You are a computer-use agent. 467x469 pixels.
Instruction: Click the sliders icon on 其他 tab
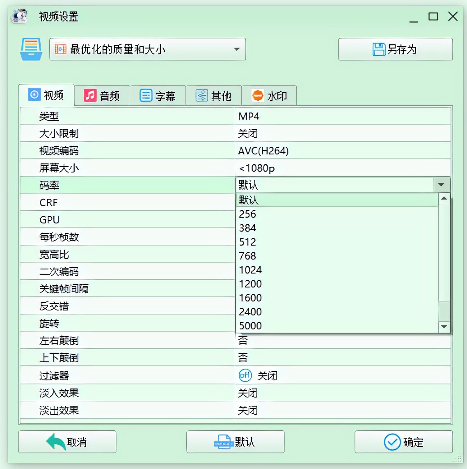coord(201,95)
